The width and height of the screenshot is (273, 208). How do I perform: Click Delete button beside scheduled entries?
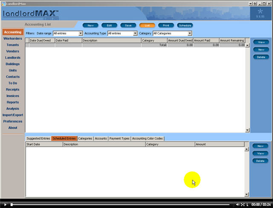tap(261, 161)
